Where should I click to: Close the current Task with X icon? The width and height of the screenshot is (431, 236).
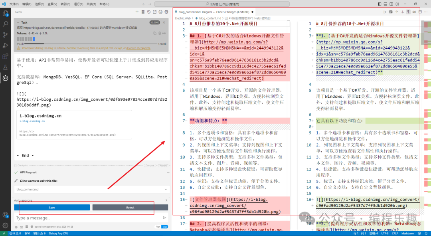pos(164,22)
